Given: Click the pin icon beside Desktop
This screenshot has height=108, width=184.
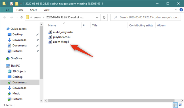Looking at the screenshot, I should [x=37, y=34].
